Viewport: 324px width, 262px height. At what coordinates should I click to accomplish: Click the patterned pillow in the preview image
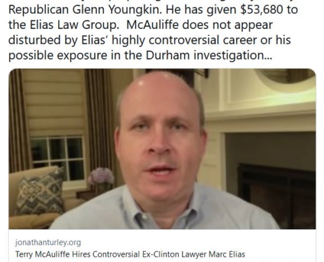click(41, 193)
